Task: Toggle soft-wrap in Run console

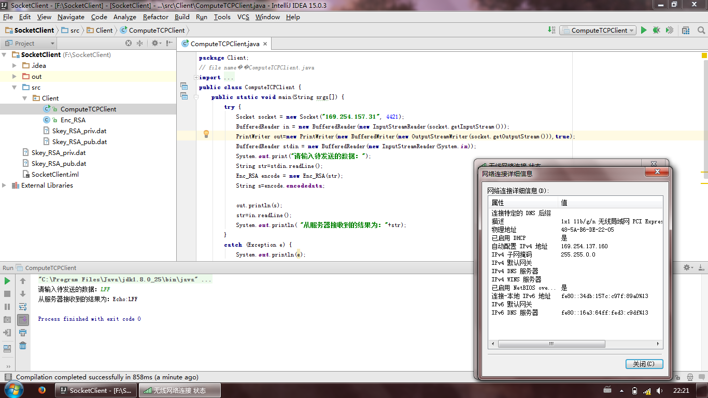Action: pos(23,307)
